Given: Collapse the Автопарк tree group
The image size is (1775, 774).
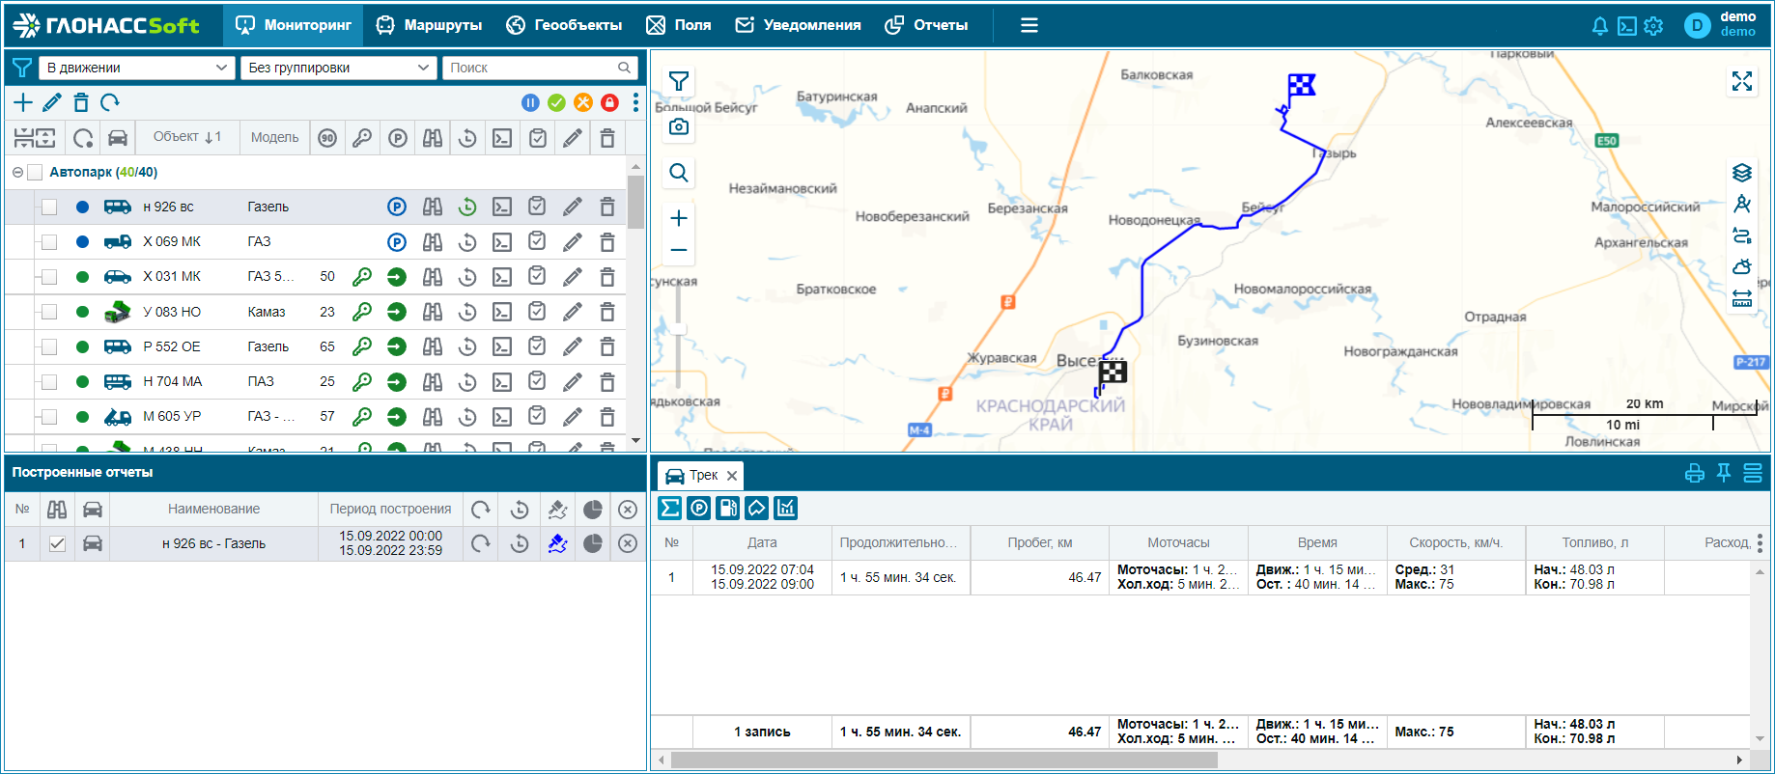Looking at the screenshot, I should (x=17, y=172).
